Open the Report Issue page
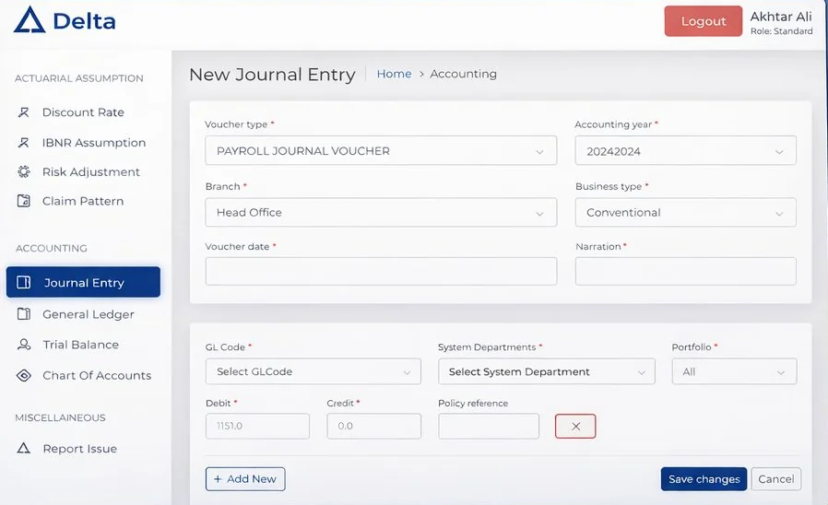The height and width of the screenshot is (505, 828). tap(79, 449)
